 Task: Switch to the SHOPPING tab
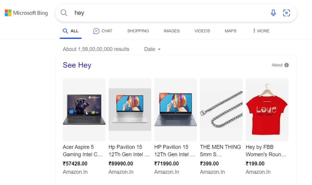pos(138,31)
